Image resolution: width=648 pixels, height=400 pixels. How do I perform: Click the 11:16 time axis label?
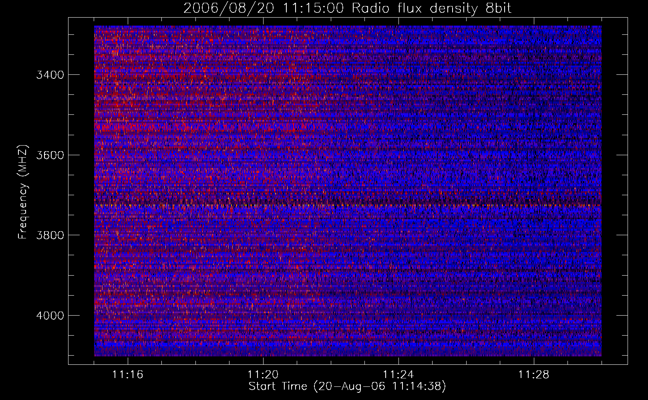pos(128,375)
